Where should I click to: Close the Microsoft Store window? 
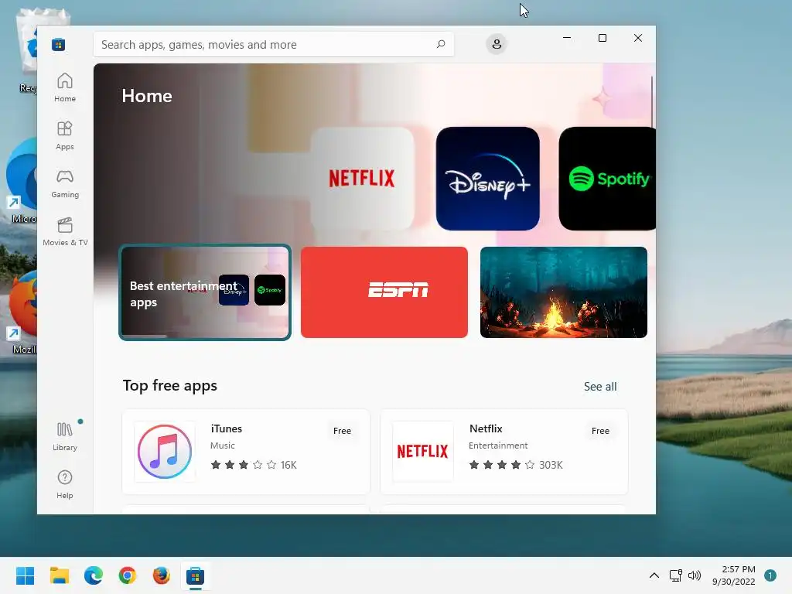(x=638, y=38)
